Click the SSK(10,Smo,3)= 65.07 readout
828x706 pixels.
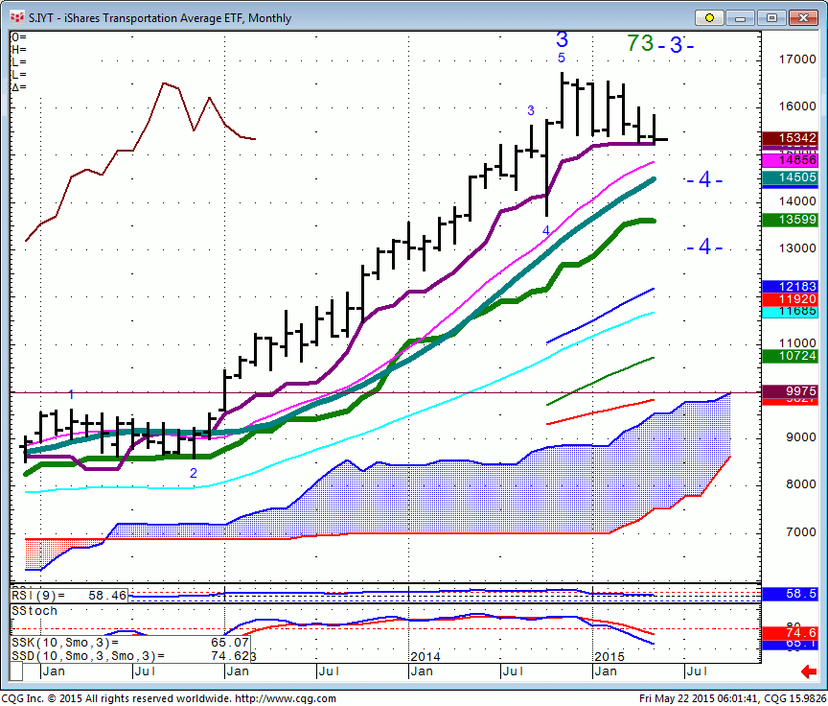130,643
